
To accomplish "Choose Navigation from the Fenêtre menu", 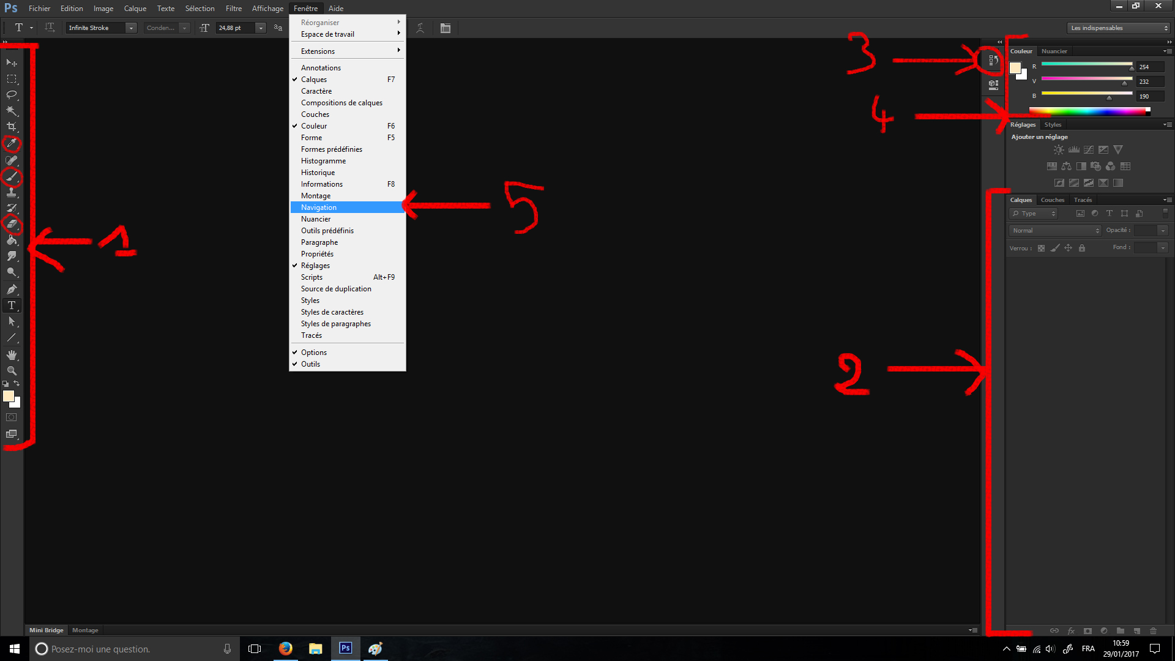I will [319, 207].
